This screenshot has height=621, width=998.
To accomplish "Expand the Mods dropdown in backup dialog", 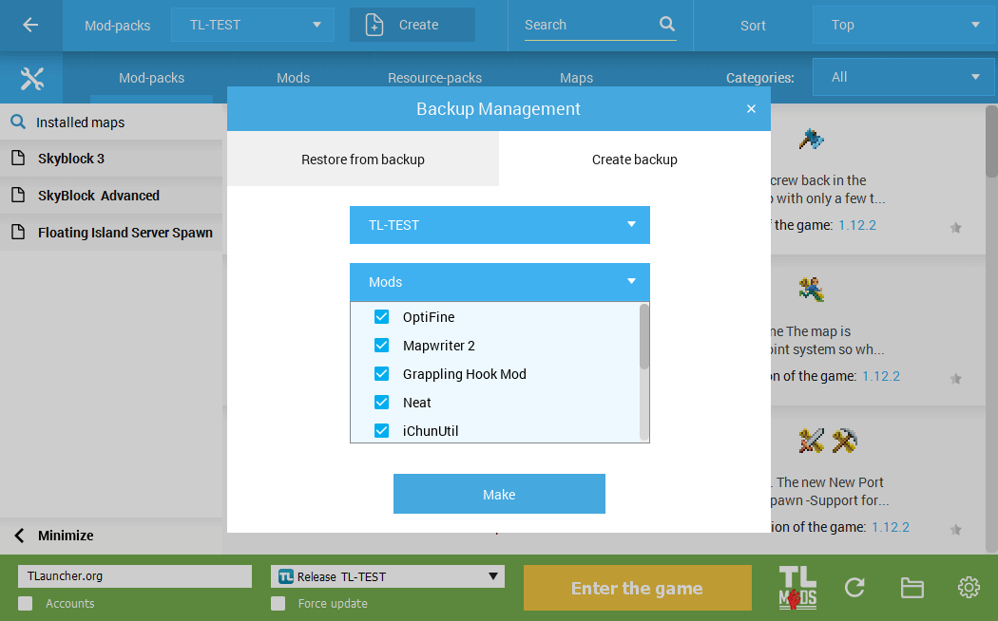I will (630, 282).
